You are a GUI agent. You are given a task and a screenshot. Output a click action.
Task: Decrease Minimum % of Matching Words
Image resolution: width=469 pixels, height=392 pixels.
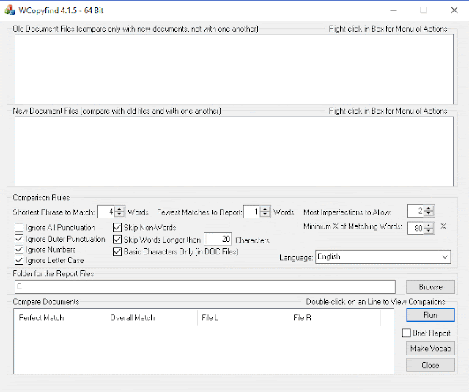tap(429, 231)
